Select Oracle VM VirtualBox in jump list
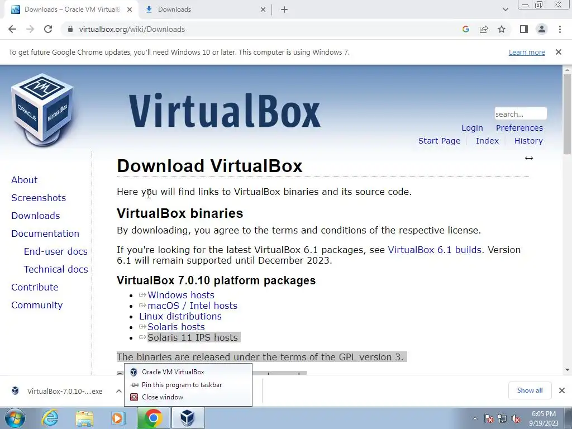 [x=188, y=371]
